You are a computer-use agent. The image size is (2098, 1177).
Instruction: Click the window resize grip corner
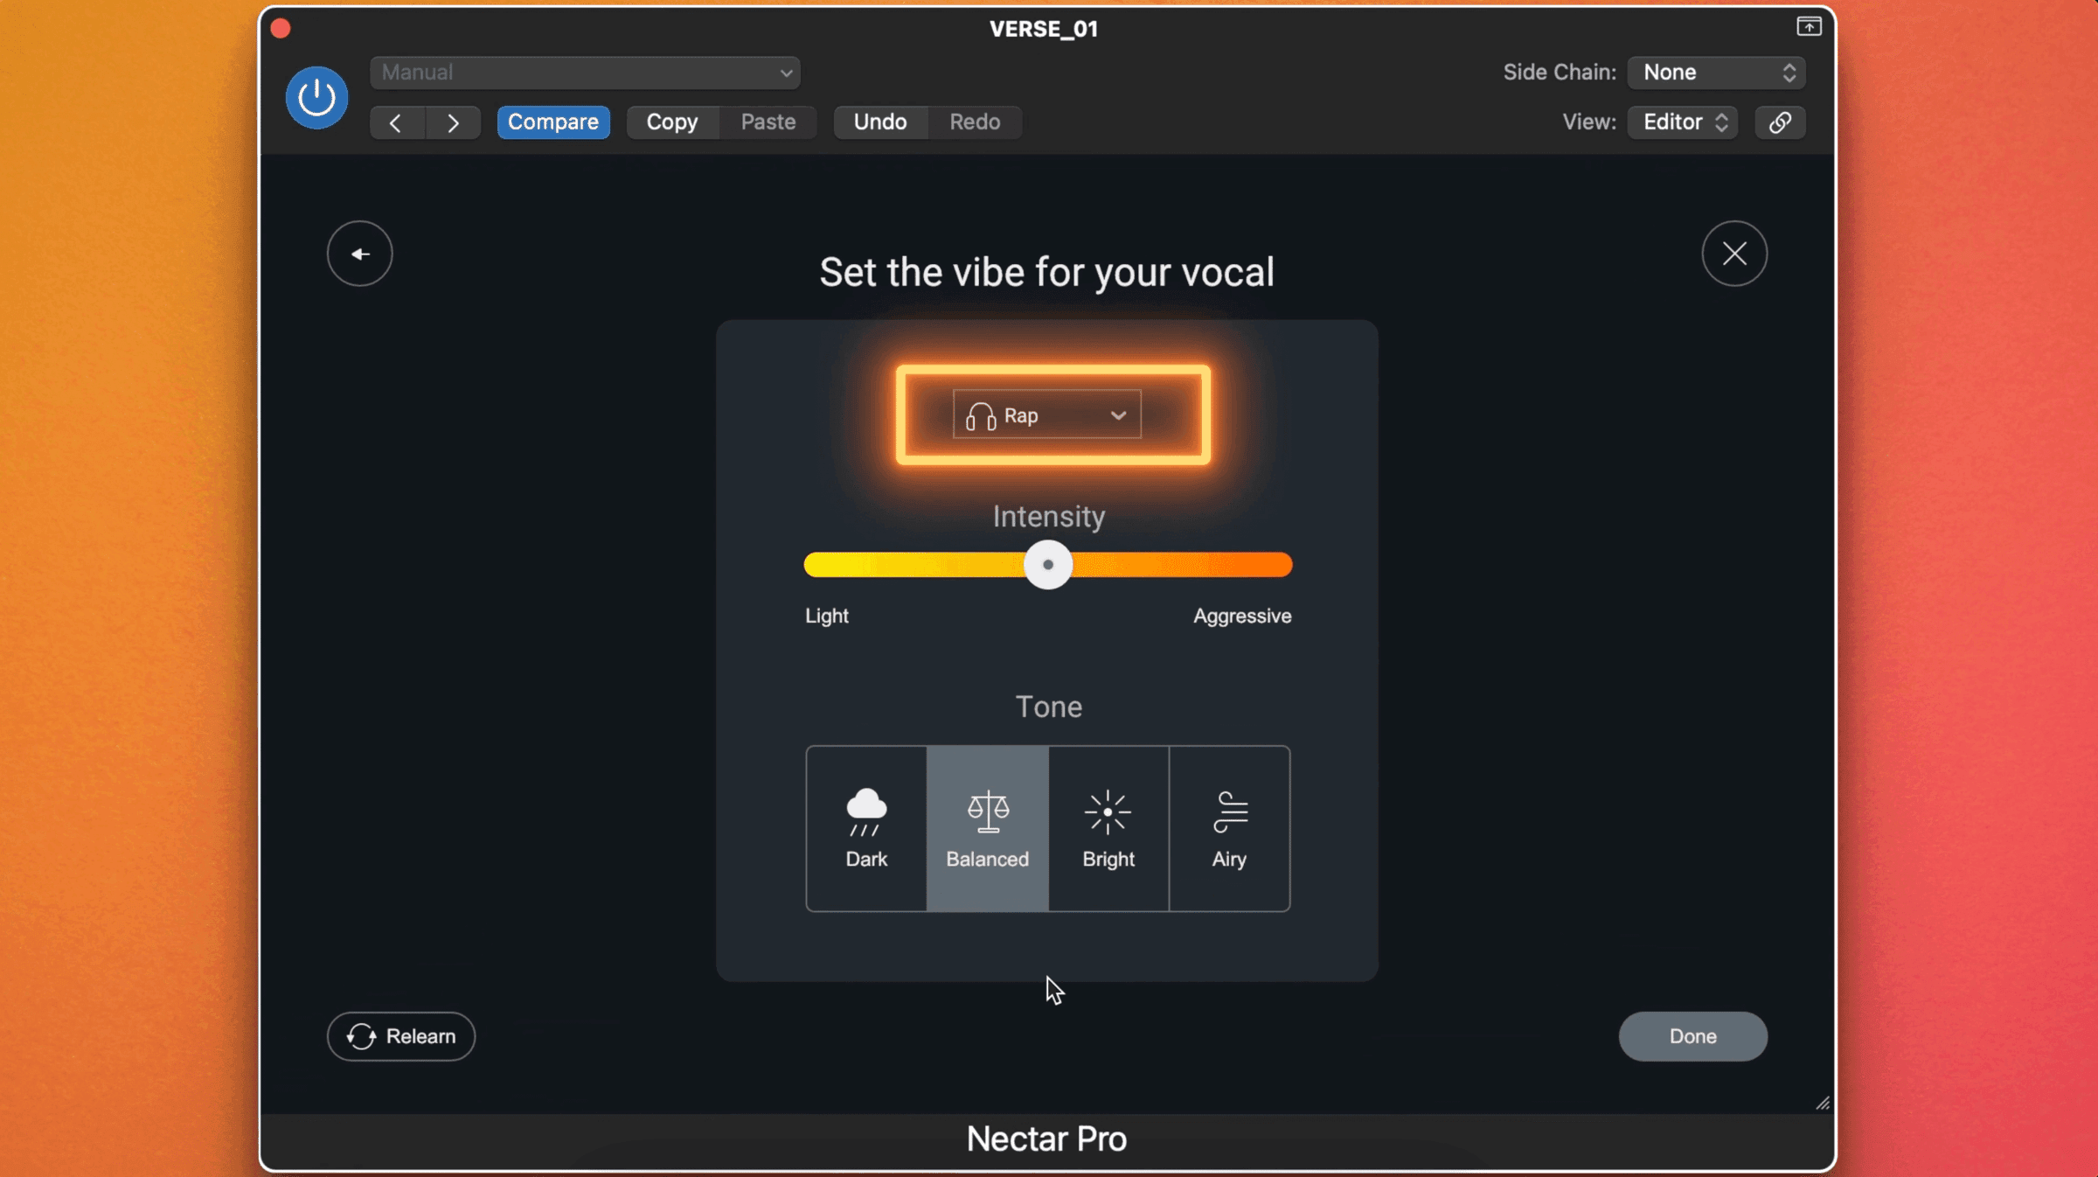pyautogui.click(x=1823, y=1104)
